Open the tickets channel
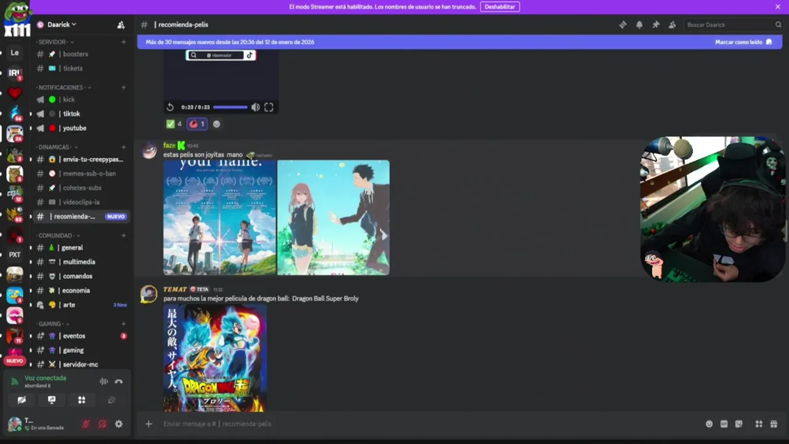The height and width of the screenshot is (444, 789). (x=81, y=68)
